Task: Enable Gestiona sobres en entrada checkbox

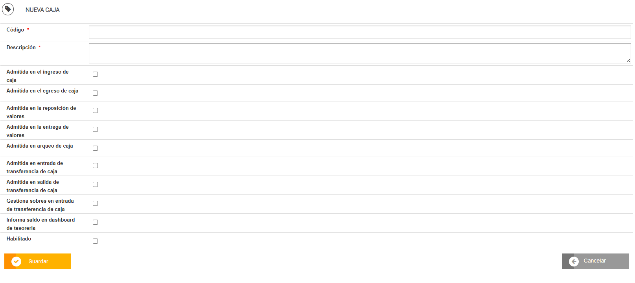Action: pos(95,203)
